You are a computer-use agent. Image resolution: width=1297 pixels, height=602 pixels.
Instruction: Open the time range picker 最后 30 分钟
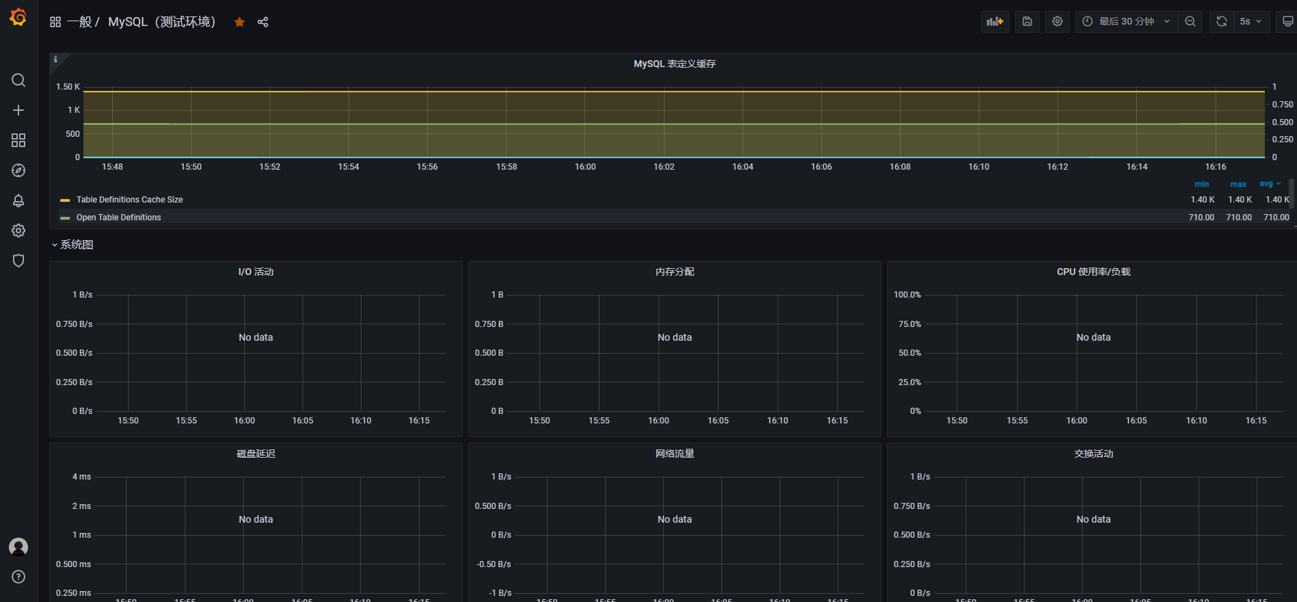pyautogui.click(x=1127, y=22)
